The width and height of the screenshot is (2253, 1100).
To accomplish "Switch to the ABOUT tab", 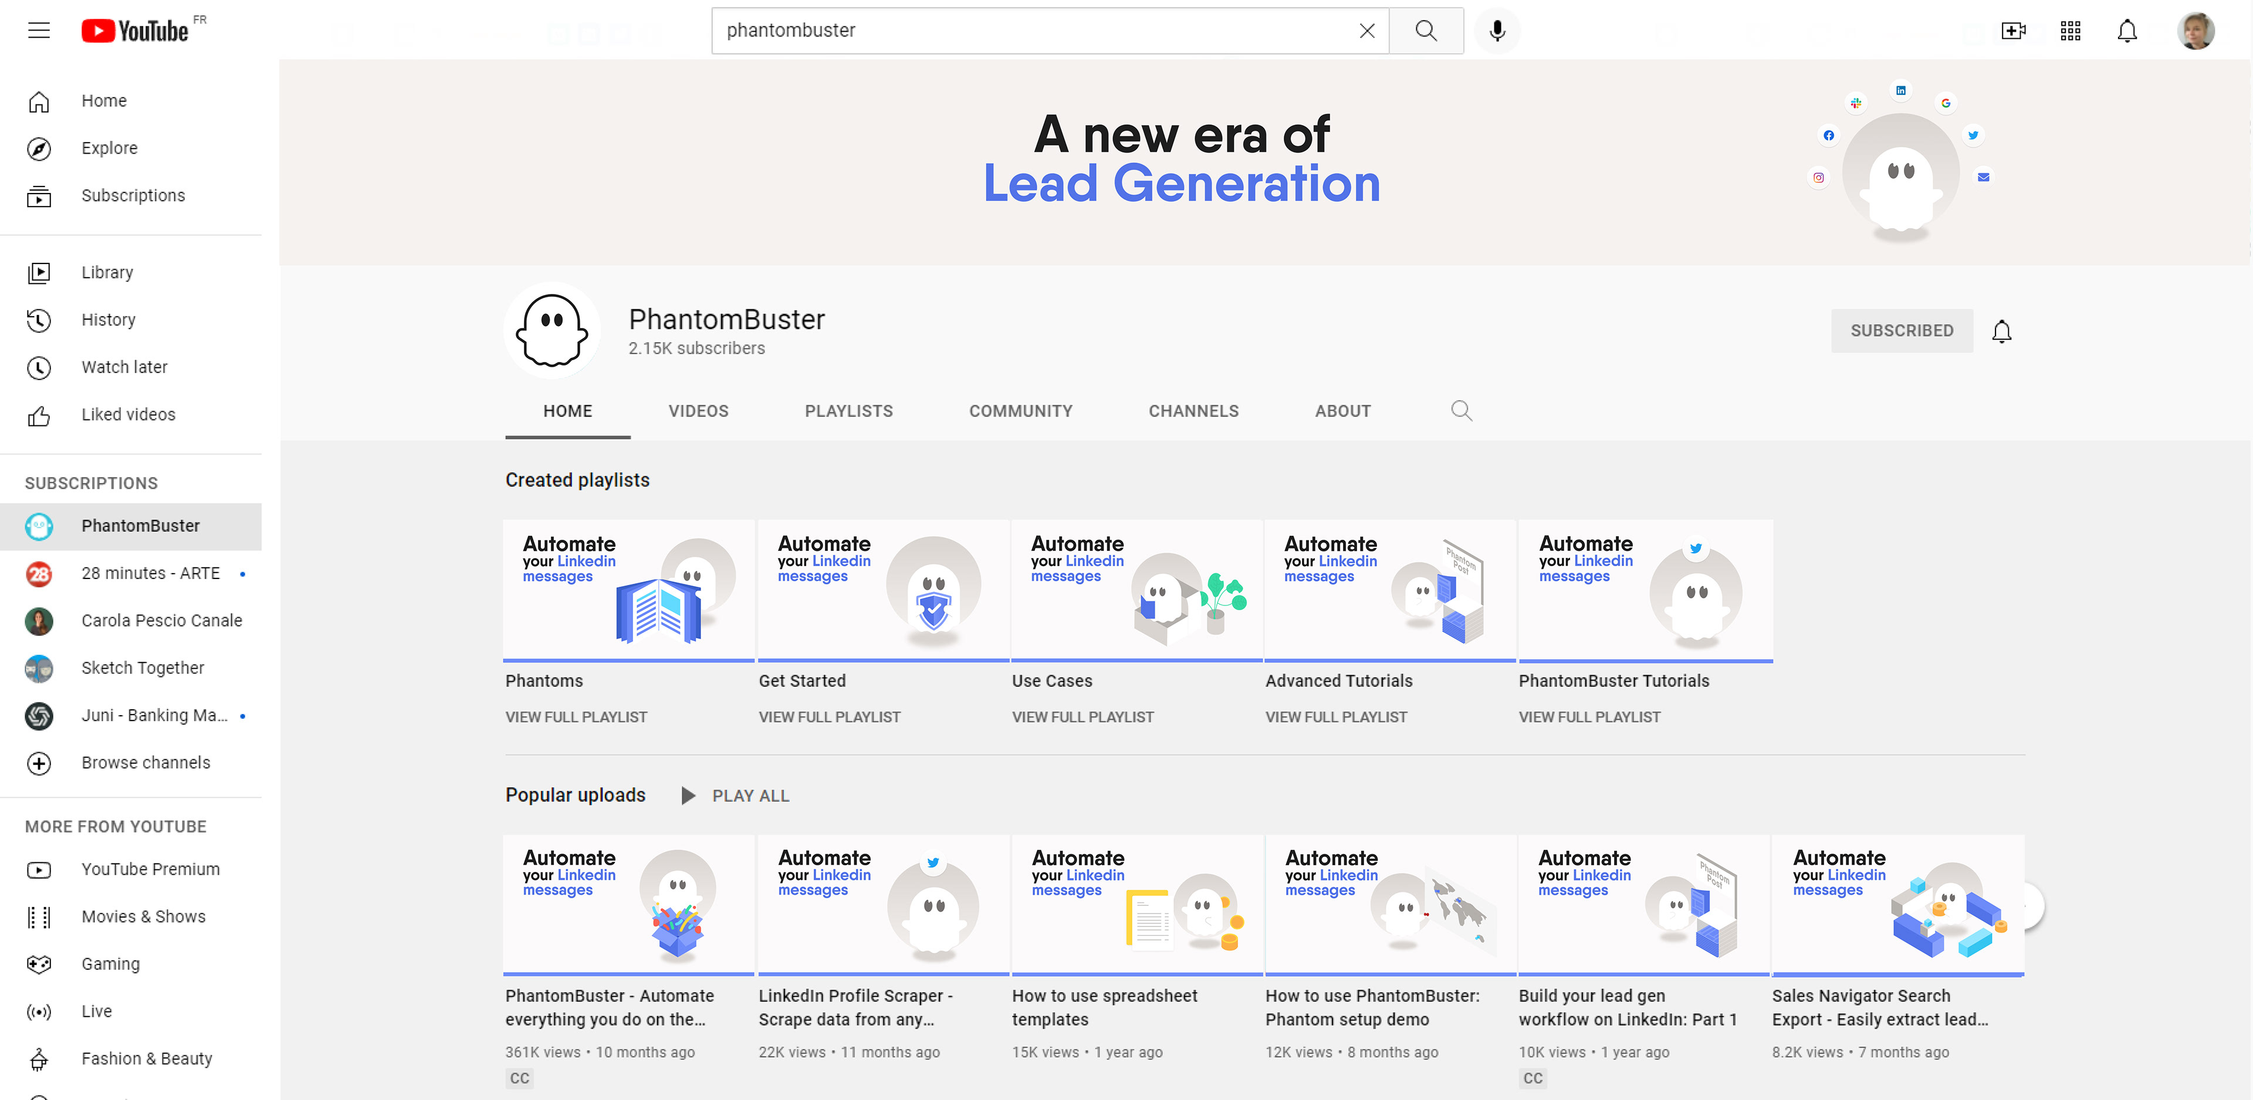I will point(1342,411).
